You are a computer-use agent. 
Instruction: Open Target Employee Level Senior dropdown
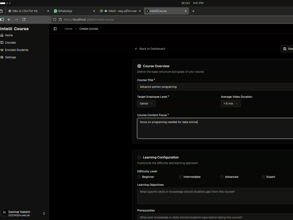coord(146,103)
